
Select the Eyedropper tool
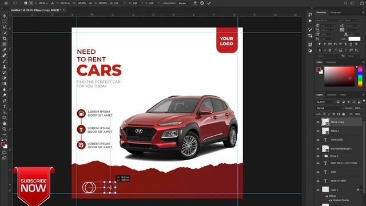[x=4, y=50]
